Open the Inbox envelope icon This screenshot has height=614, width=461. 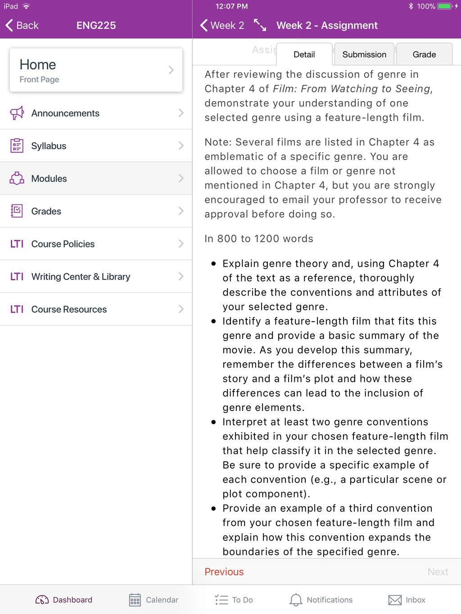[395, 600]
